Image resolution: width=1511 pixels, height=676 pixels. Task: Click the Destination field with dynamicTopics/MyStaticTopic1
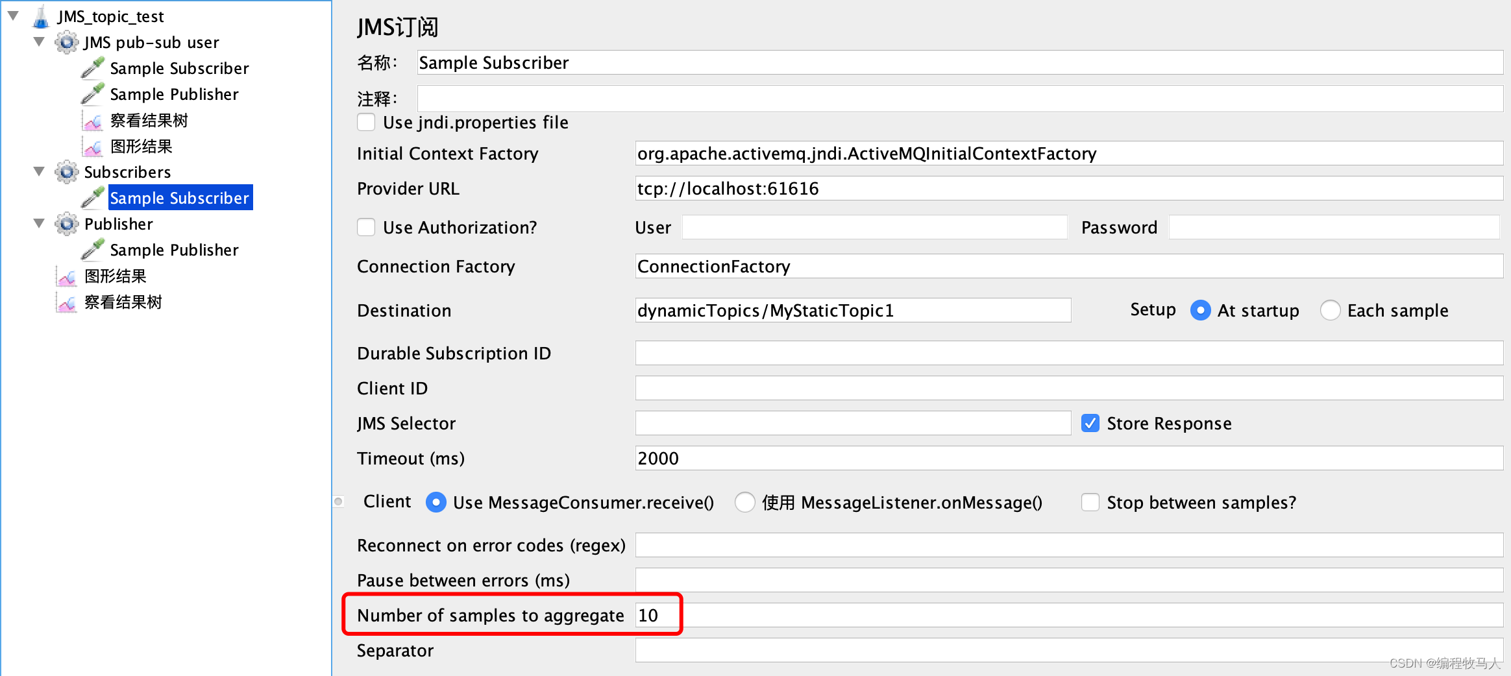853,310
